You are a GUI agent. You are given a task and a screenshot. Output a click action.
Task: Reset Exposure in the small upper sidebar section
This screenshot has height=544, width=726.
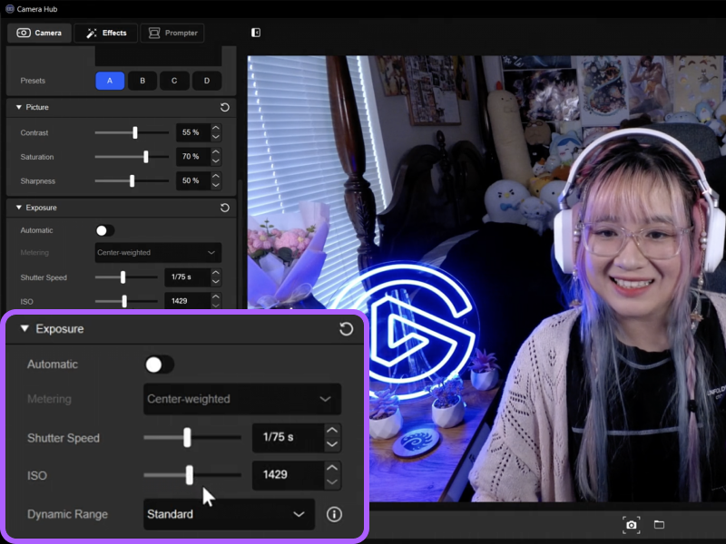pyautogui.click(x=224, y=208)
